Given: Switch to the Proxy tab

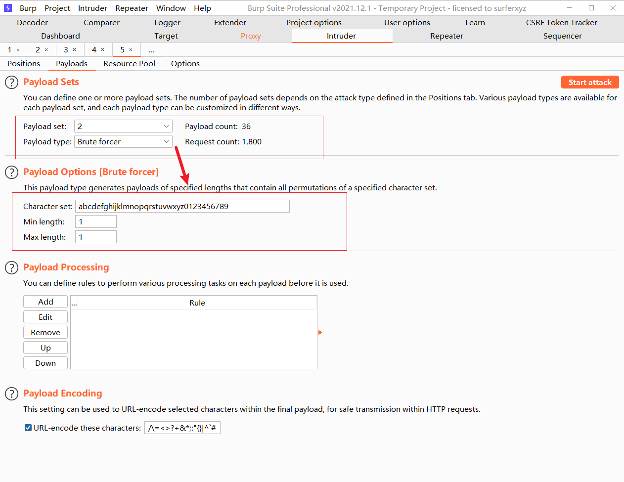Looking at the screenshot, I should [251, 36].
